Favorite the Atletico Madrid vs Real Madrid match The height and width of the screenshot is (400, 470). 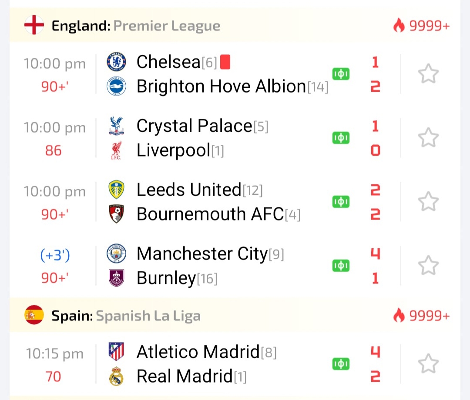click(x=428, y=363)
